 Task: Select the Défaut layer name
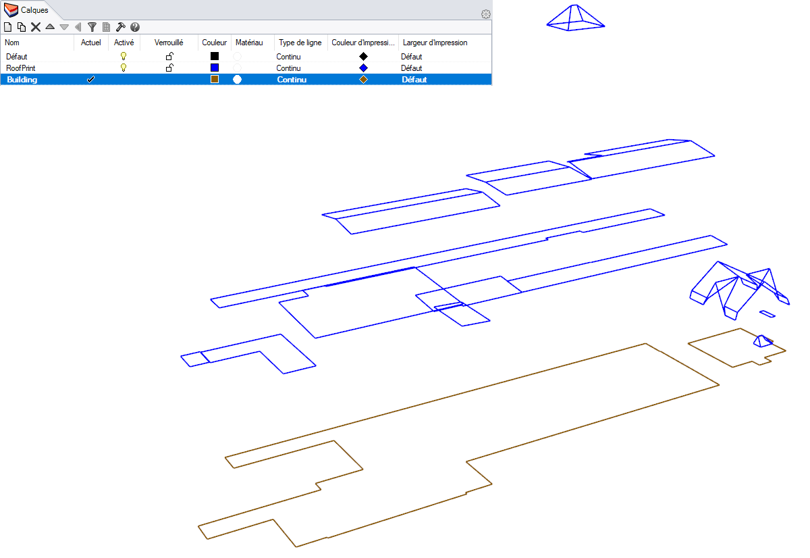tap(17, 57)
